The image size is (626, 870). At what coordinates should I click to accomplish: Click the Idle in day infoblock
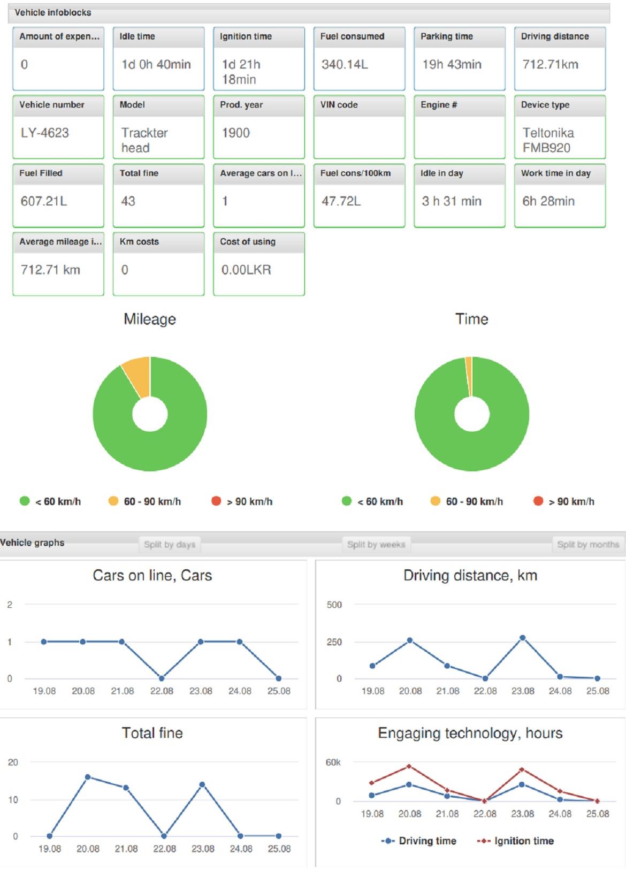pos(460,195)
